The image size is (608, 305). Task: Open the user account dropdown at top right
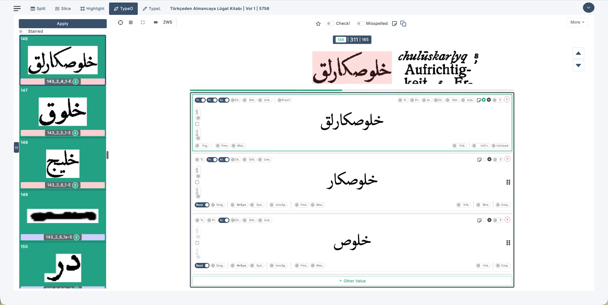589,7
